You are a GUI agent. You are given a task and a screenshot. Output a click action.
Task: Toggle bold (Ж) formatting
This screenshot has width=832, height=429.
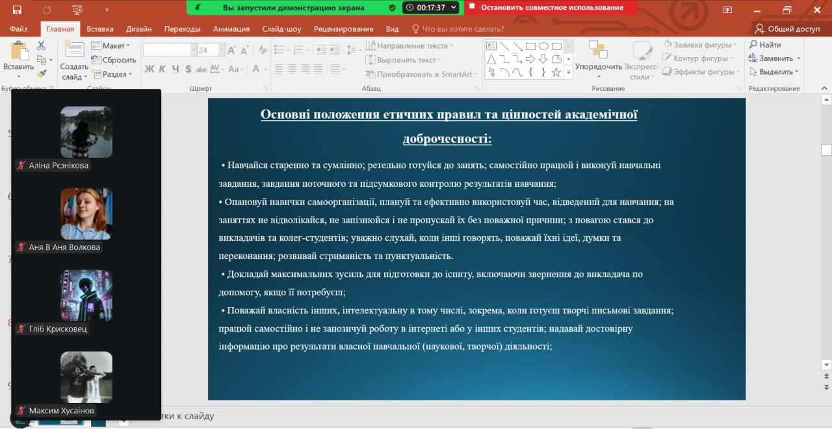click(149, 69)
